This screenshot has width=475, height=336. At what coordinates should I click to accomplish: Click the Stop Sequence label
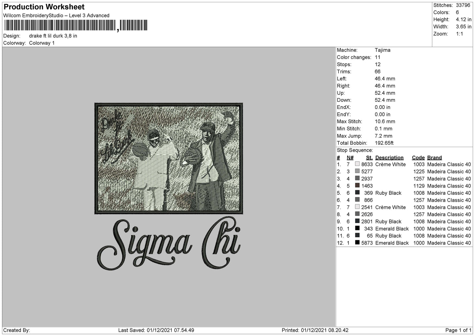point(355,150)
